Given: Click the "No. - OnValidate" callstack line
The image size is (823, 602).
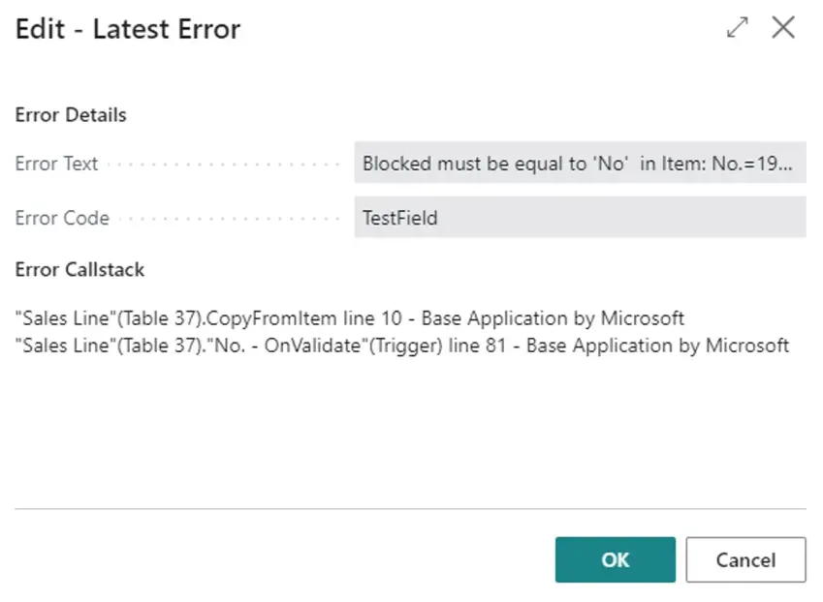Looking at the screenshot, I should (401, 346).
